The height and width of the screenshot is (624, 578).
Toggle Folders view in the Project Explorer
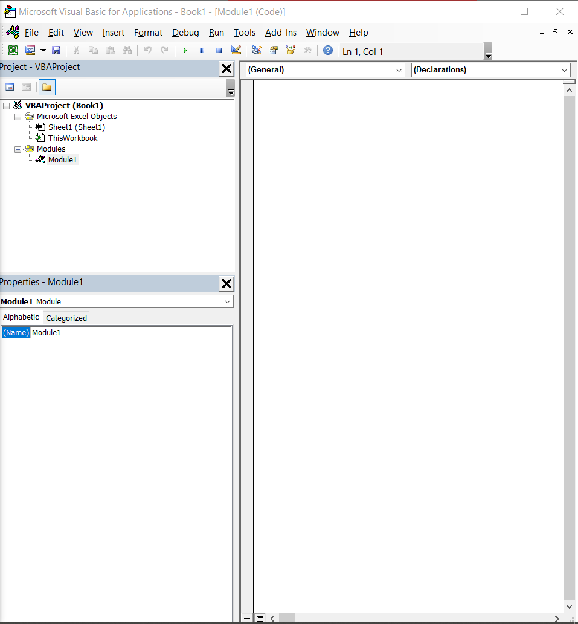click(x=47, y=86)
